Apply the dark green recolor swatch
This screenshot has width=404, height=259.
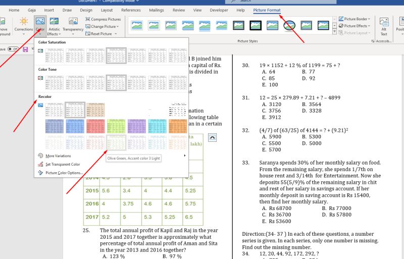pyautogui.click(x=116, y=126)
